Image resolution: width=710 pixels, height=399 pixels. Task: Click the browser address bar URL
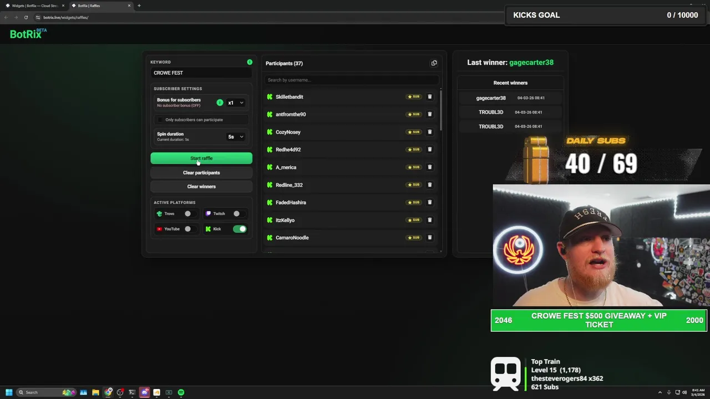click(x=66, y=17)
